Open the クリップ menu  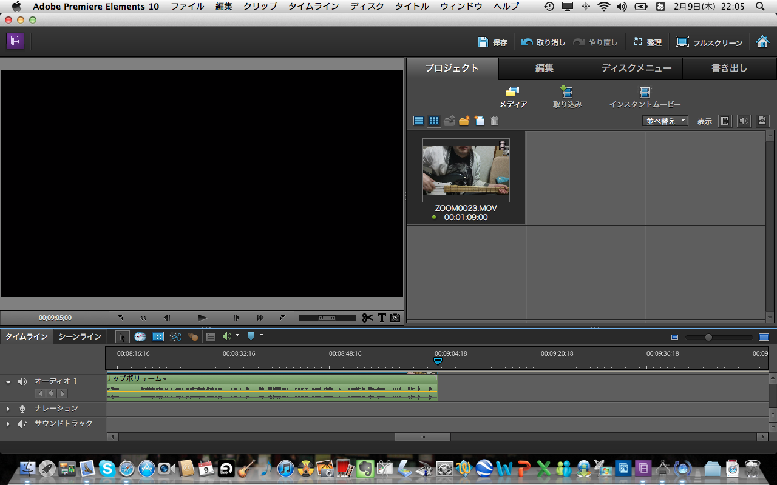(x=260, y=7)
